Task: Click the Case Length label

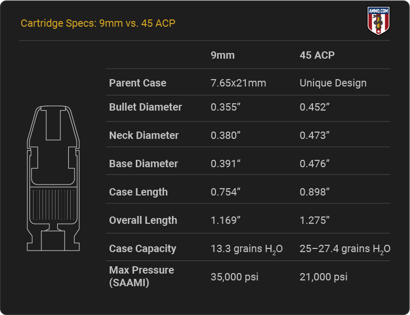Action: 138,192
